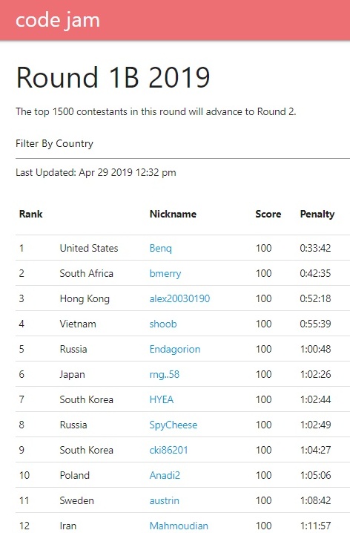Open bmerry's nickname link
This screenshot has height=533, width=350.
pos(165,274)
